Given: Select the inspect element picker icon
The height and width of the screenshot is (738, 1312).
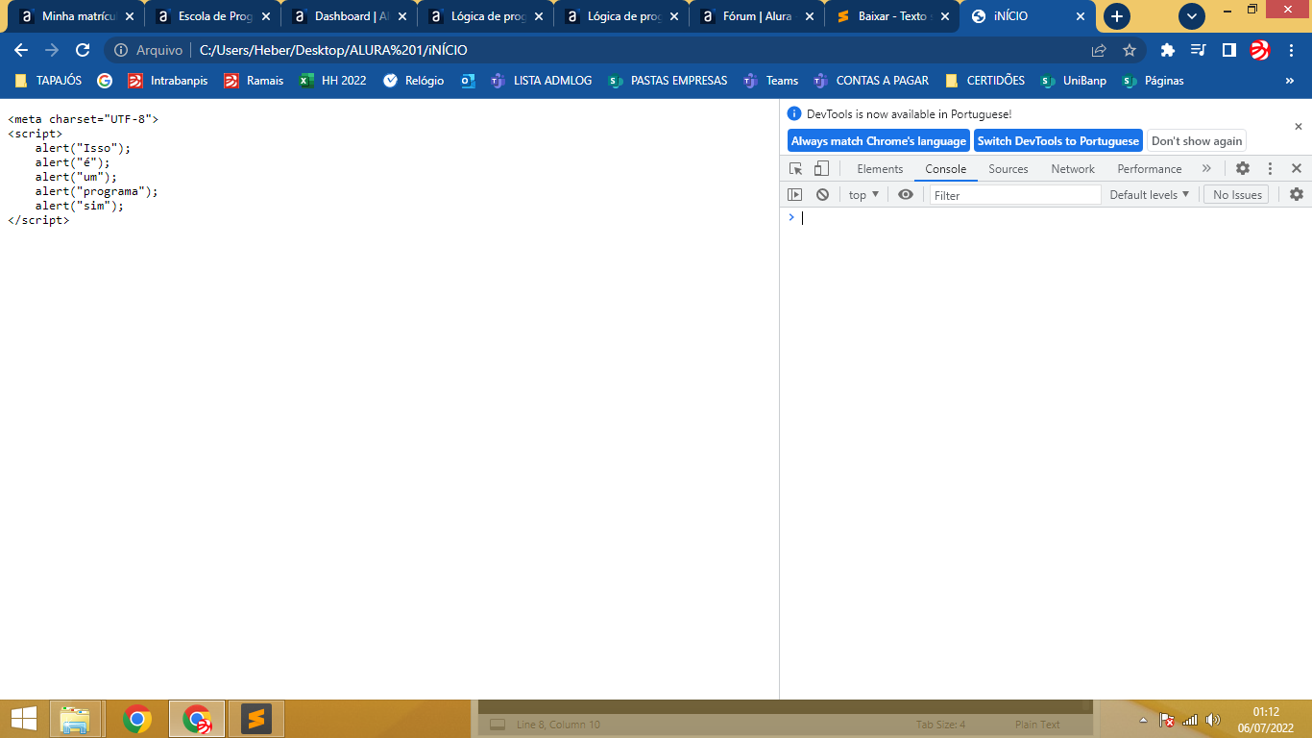Looking at the screenshot, I should 795,168.
